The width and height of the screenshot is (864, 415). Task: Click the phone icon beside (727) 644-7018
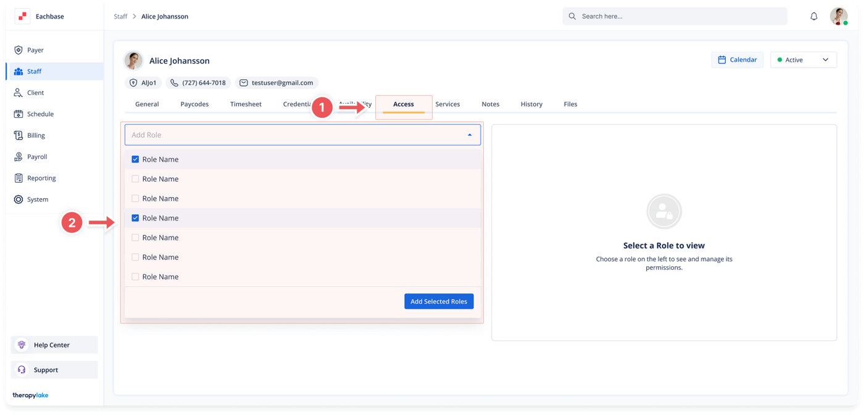175,83
